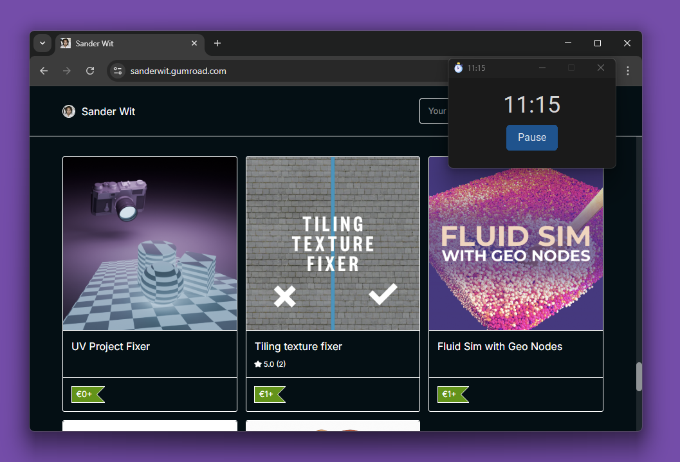Screen dimensions: 680x462
Task: Close the timer window
Action: (601, 68)
